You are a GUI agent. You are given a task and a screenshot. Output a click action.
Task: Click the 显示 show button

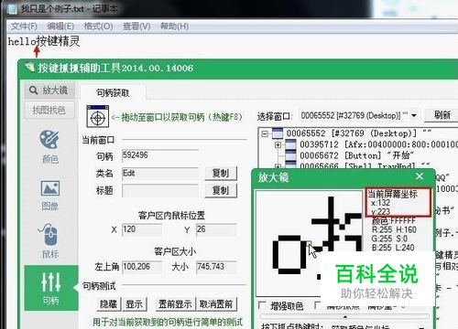[135, 304]
